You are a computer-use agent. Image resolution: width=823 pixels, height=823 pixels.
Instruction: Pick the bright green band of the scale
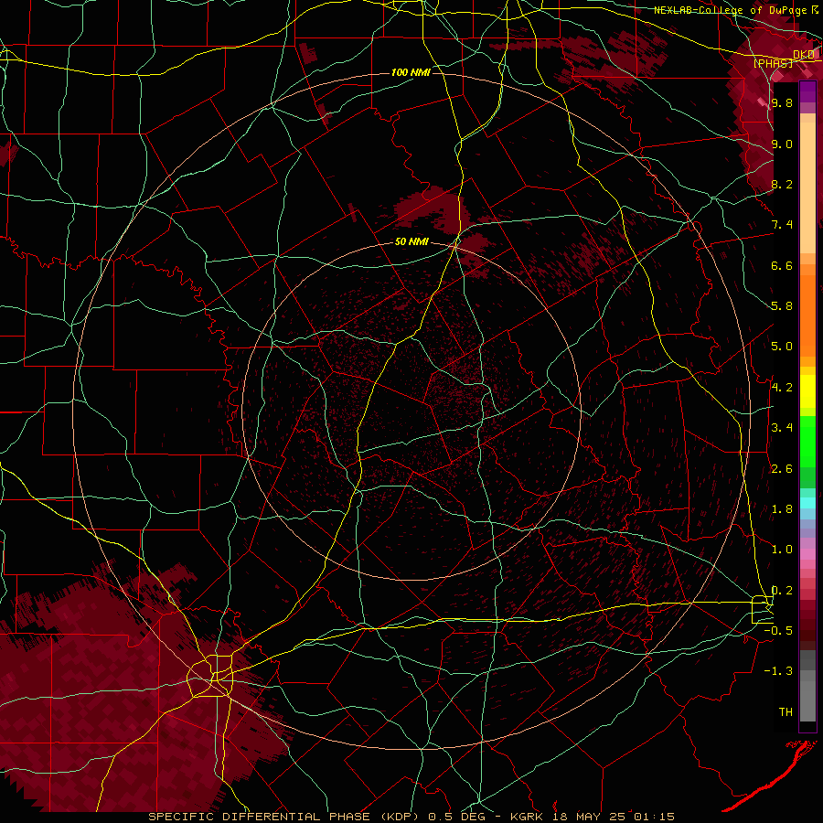807,441
